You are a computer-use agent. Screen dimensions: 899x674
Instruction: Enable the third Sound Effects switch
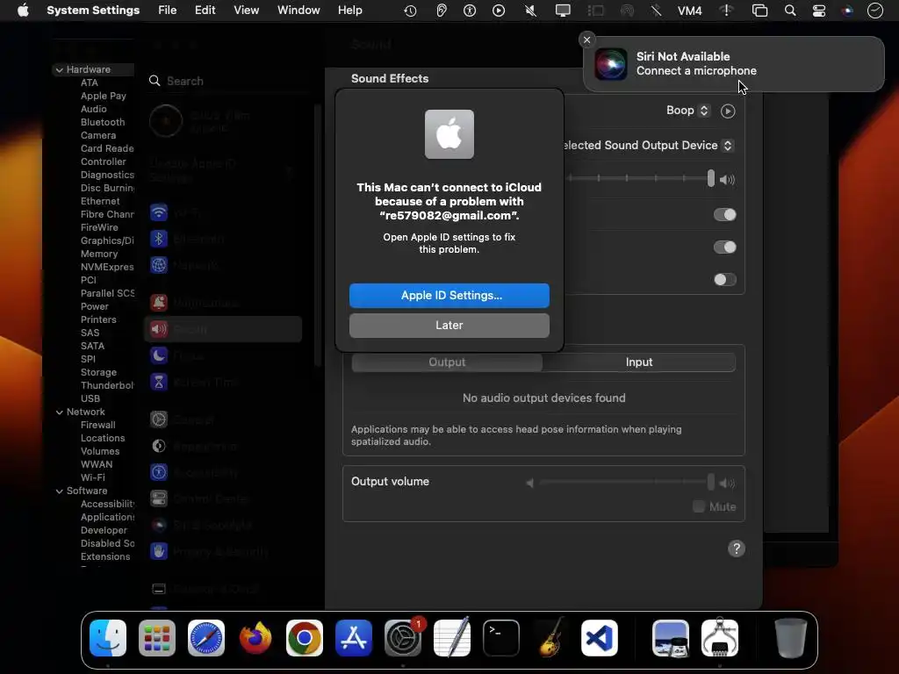[x=724, y=280]
